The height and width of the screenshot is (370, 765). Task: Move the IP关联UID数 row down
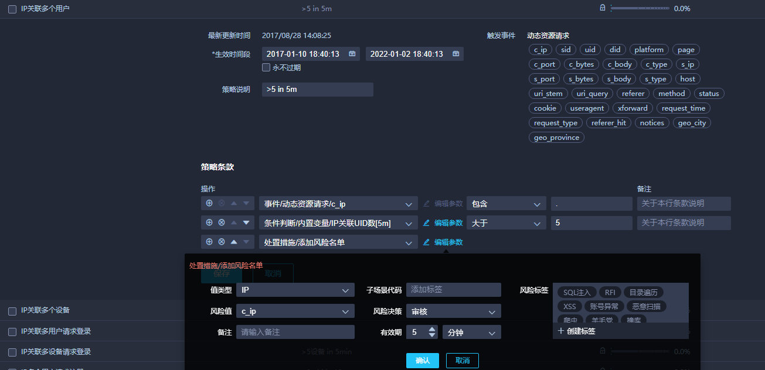click(x=246, y=223)
